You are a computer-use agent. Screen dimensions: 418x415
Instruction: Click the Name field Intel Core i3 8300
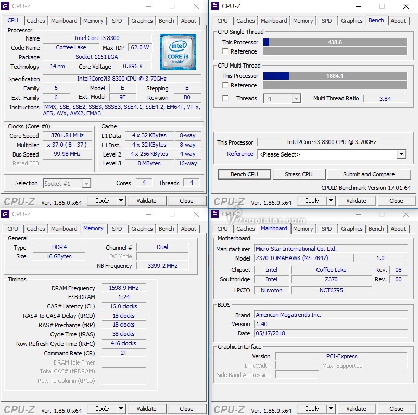(x=97, y=38)
